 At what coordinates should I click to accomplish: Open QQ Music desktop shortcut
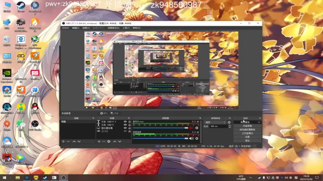(21, 108)
